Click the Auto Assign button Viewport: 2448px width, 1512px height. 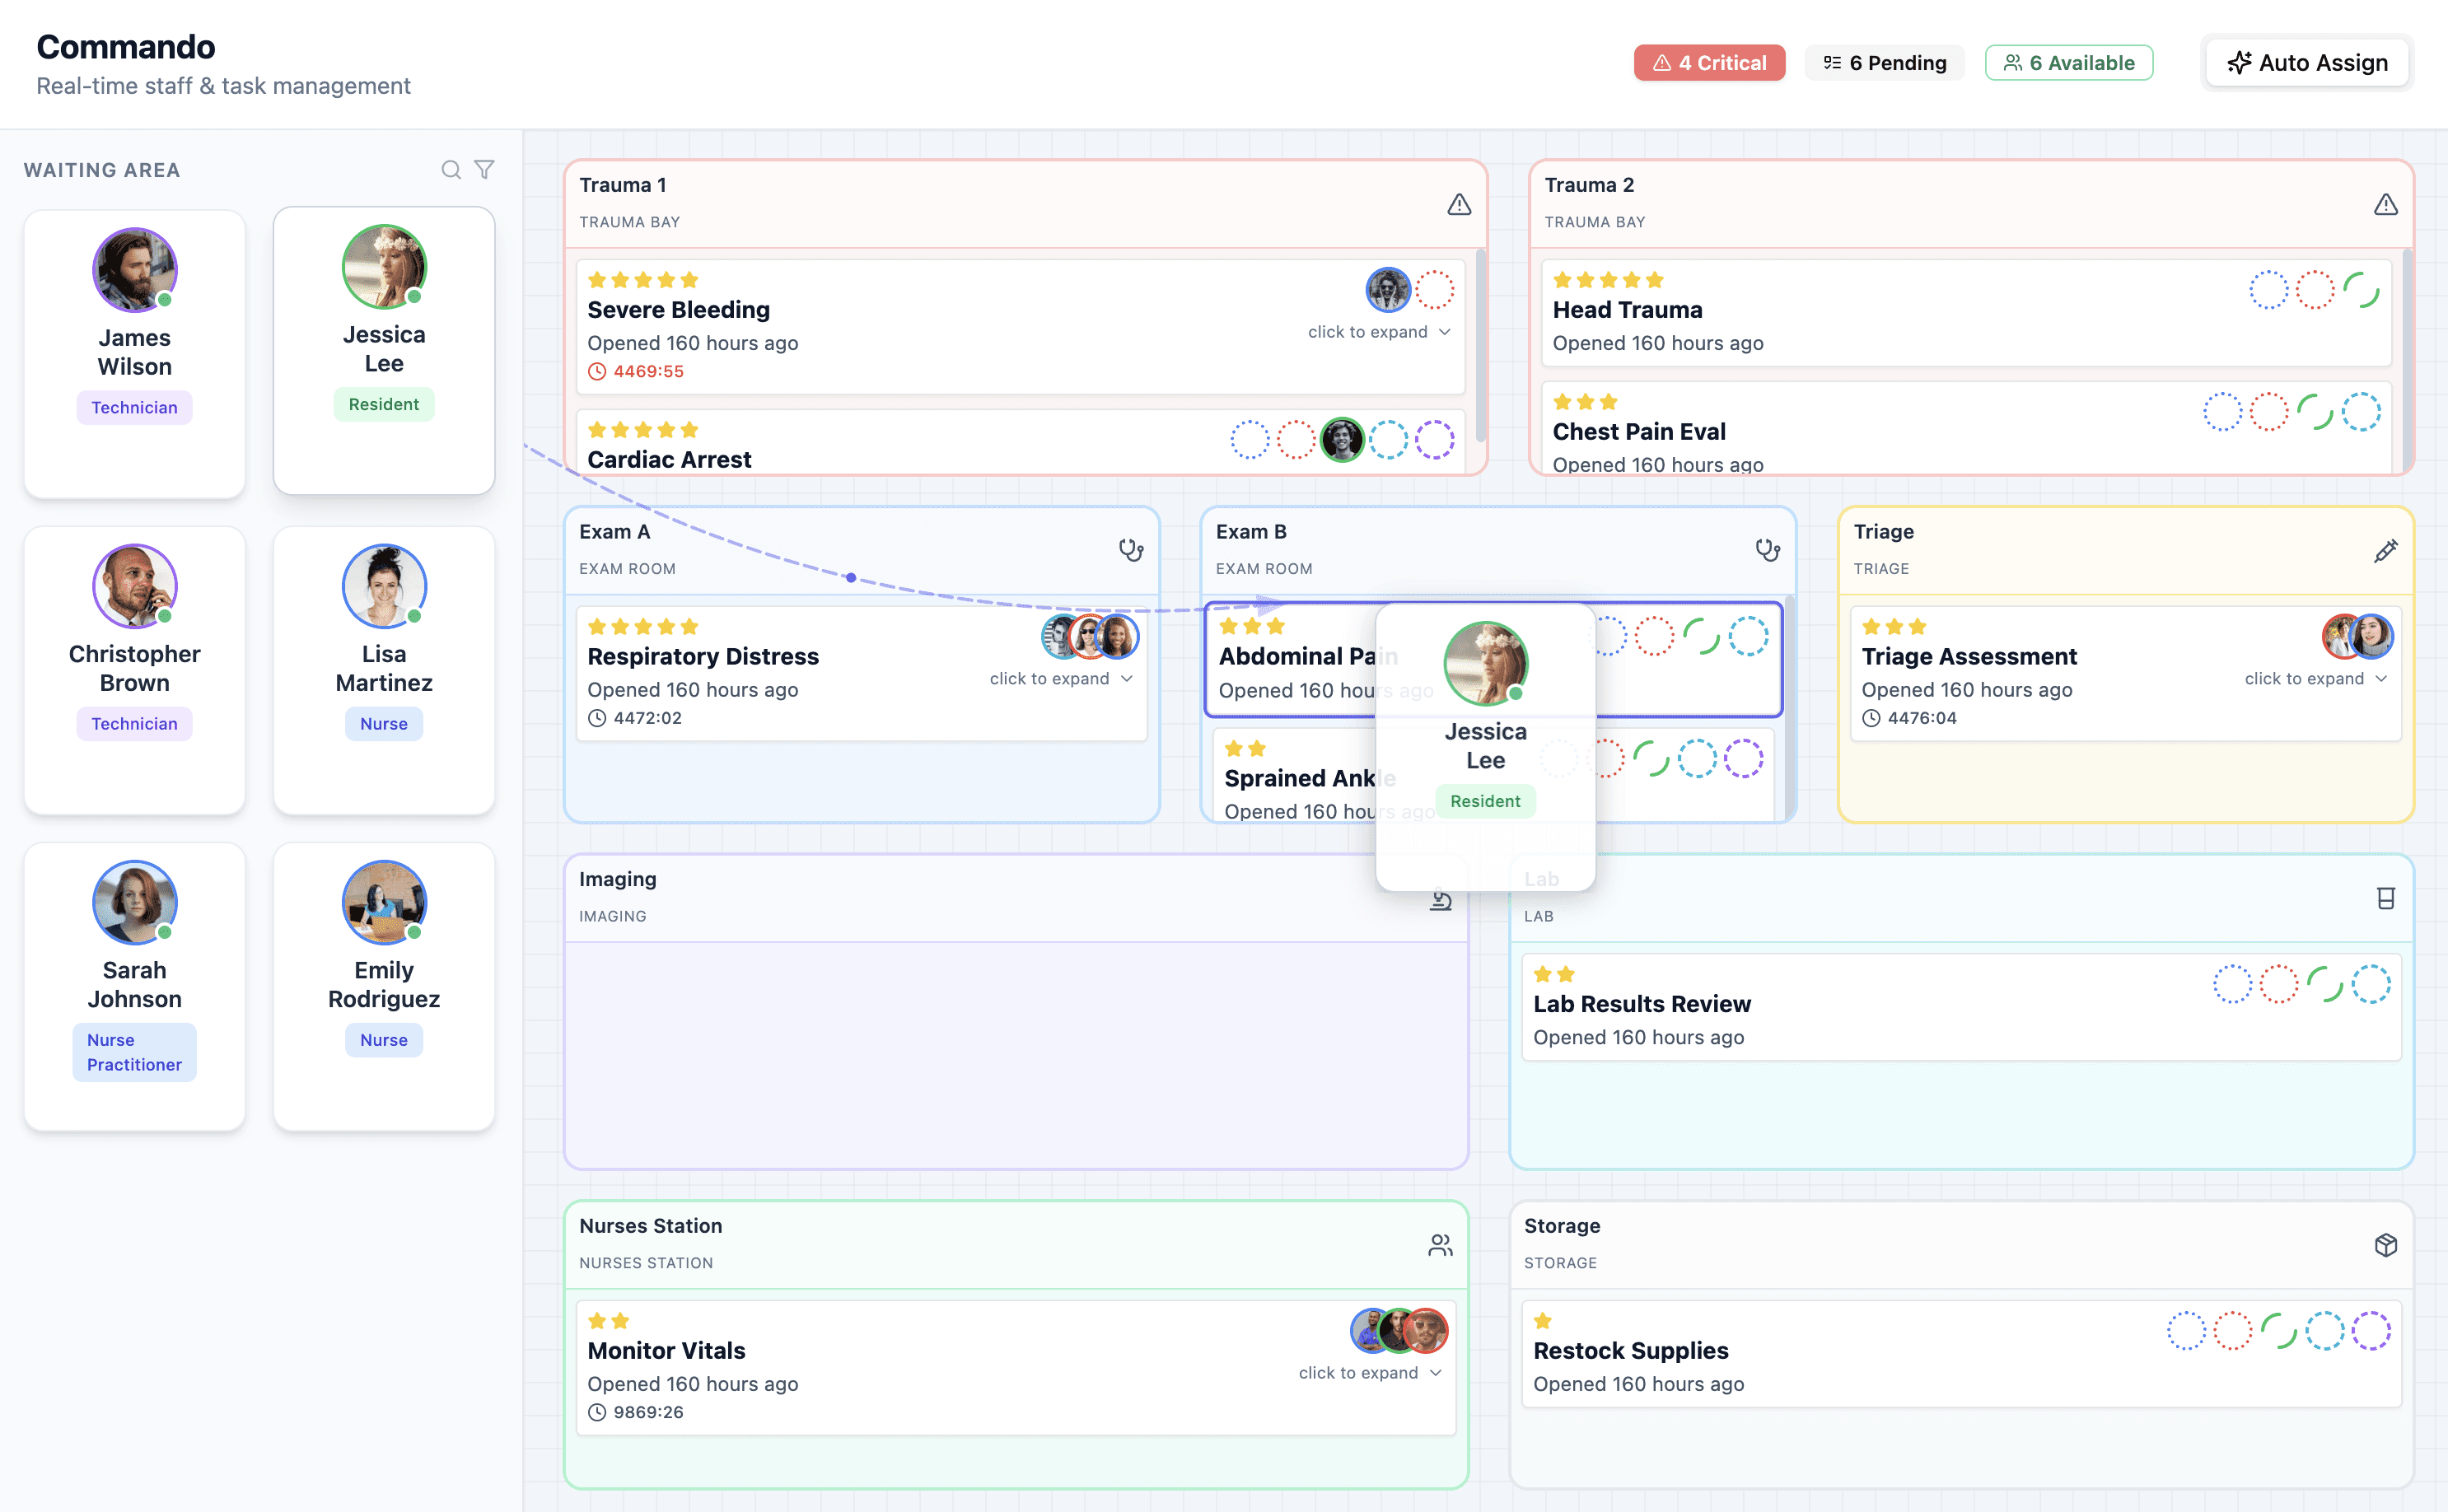[x=2307, y=63]
